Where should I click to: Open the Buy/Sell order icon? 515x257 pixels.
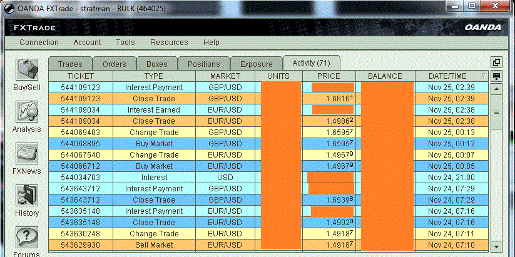pos(27,69)
